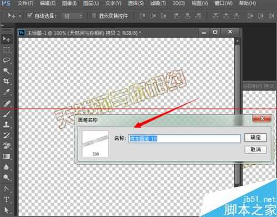Select the History Brush tool
Screen dimensions: 277x217
pos(7,135)
